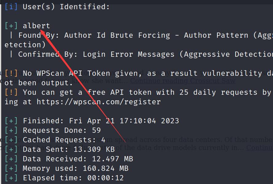Click the "Found By: Author Id Brute Forcing" line
The height and width of the screenshot is (184, 273).
click(x=92, y=35)
